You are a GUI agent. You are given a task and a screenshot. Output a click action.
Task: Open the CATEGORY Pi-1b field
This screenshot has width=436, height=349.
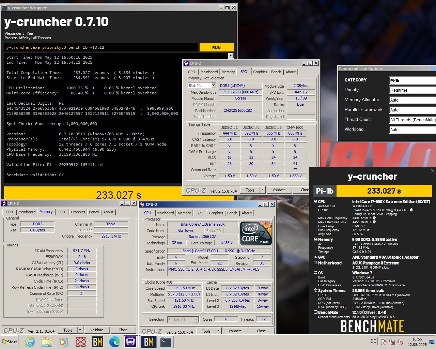click(412, 80)
